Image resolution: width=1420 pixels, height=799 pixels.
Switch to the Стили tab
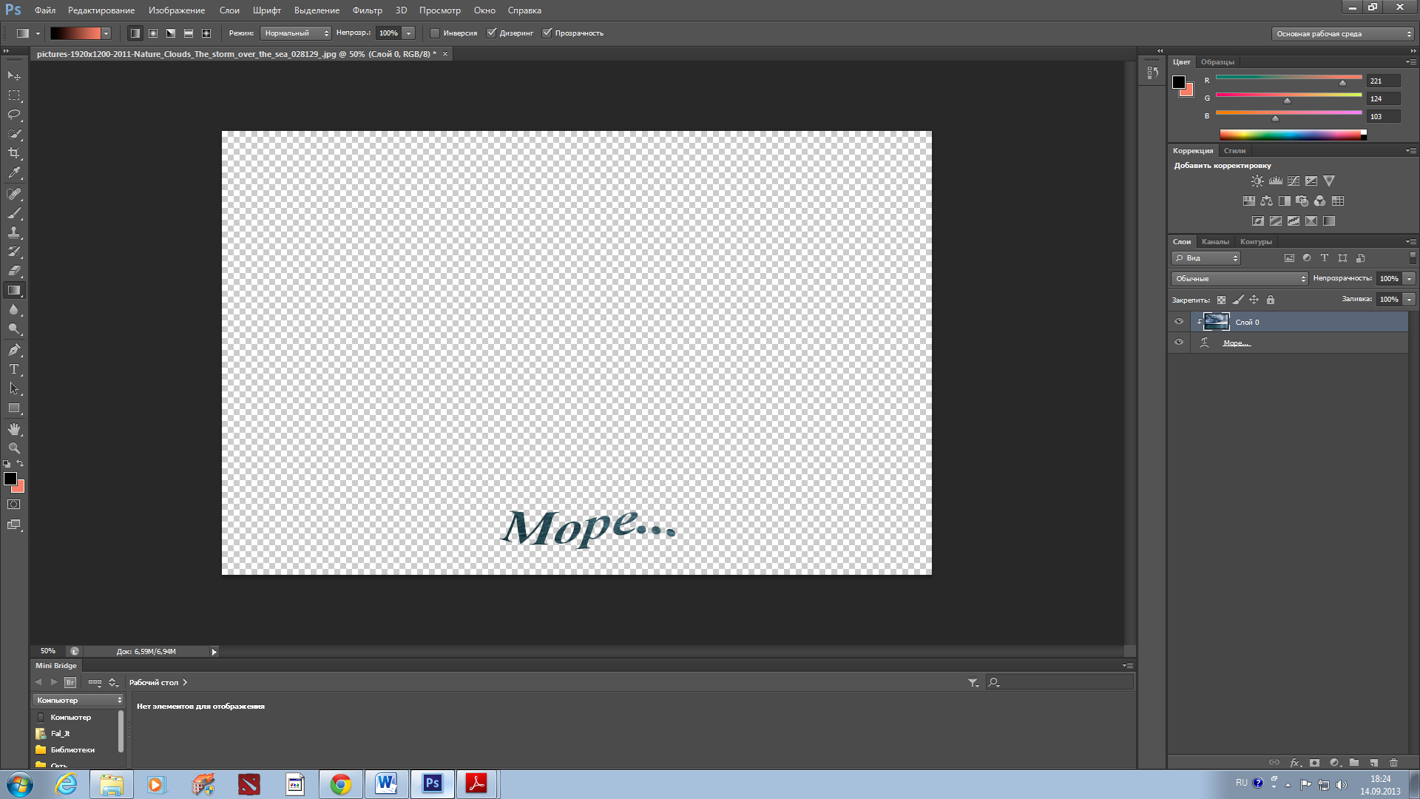pyautogui.click(x=1234, y=151)
